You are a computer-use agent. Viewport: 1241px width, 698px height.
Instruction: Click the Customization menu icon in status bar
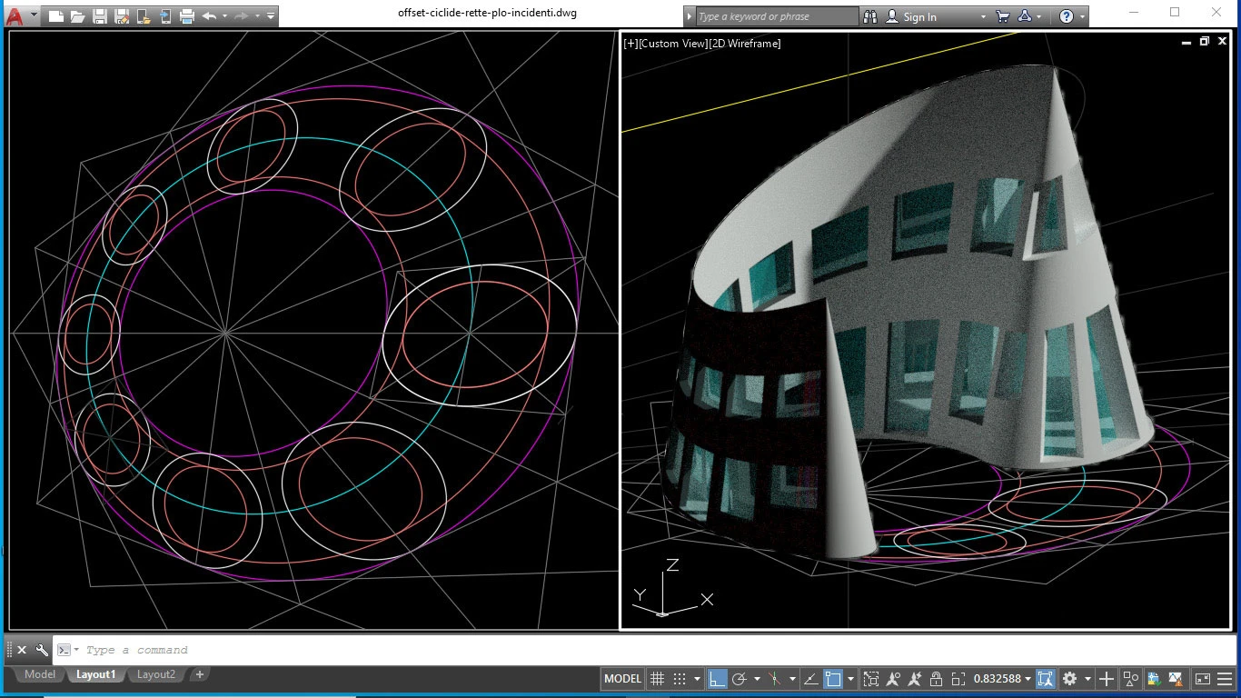1226,679
